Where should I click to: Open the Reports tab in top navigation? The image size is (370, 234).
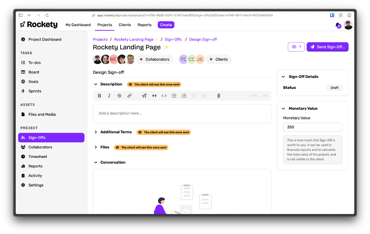click(144, 25)
